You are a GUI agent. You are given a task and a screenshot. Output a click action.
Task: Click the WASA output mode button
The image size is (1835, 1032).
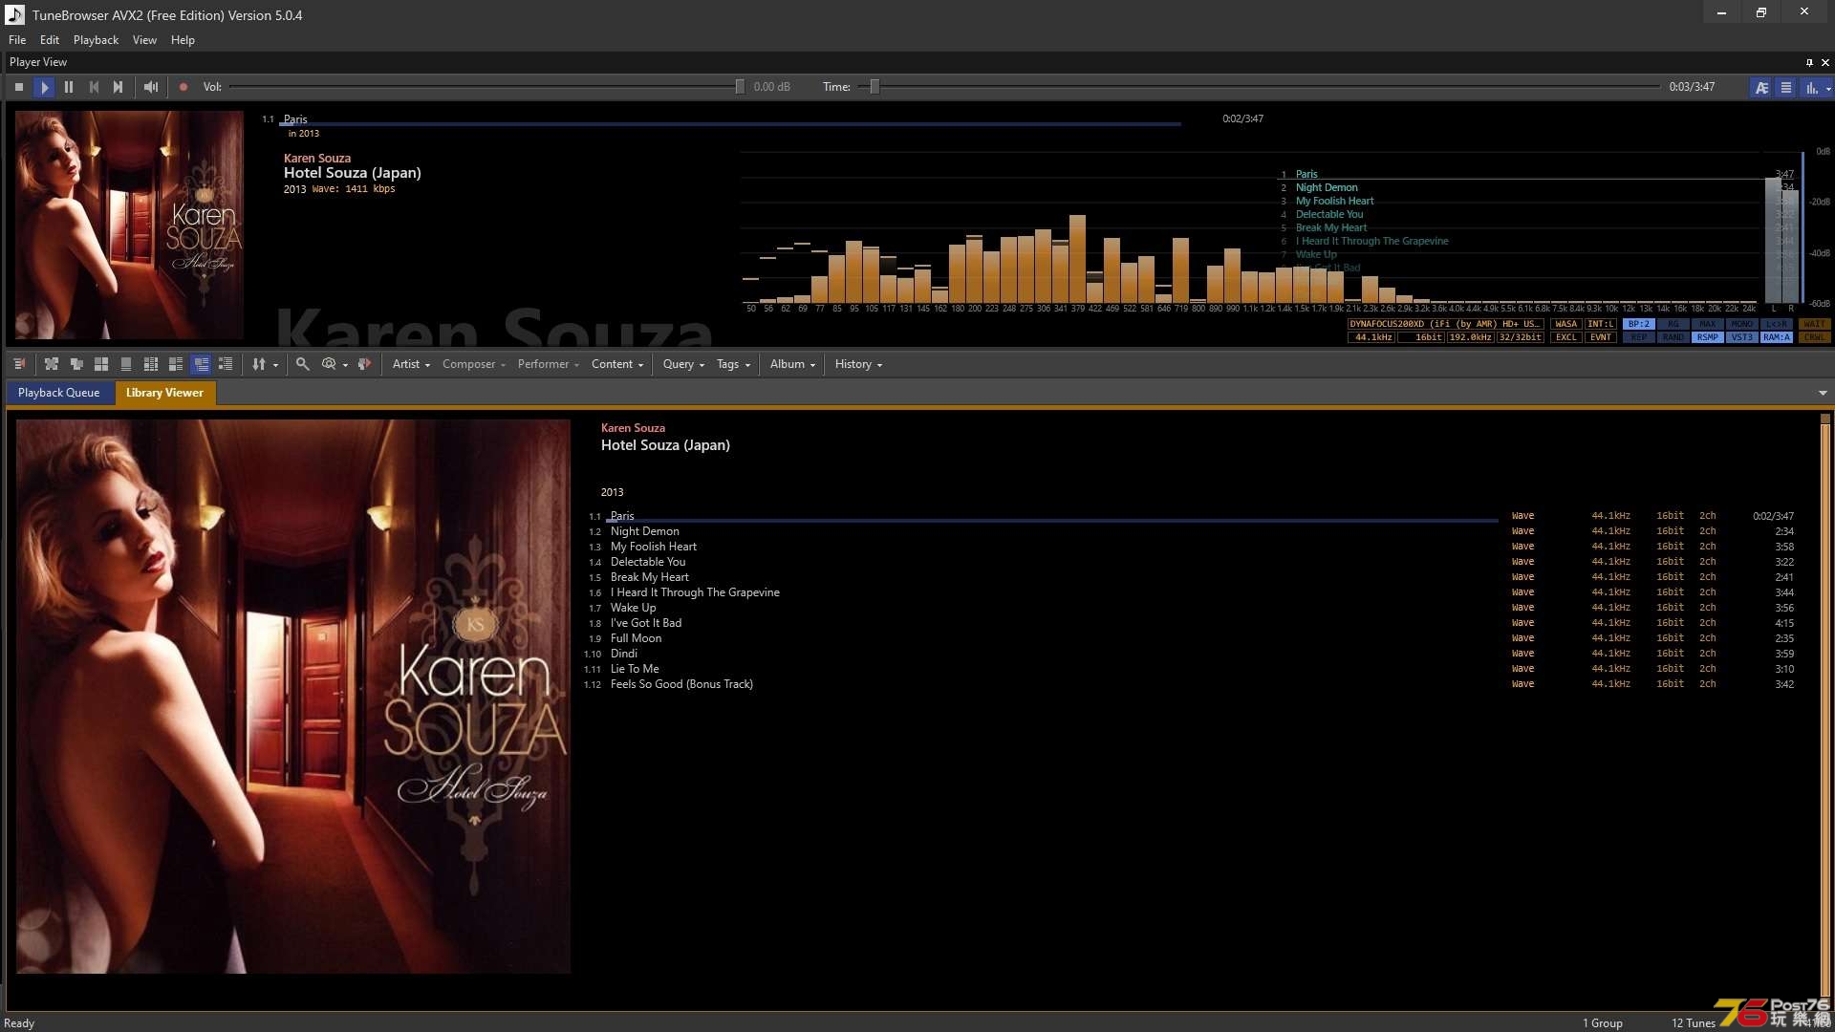[1565, 325]
